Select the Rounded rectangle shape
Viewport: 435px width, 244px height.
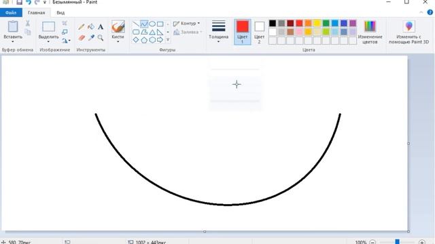(136, 32)
